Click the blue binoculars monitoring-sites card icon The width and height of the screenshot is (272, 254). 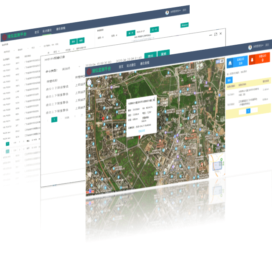pyautogui.click(x=230, y=63)
